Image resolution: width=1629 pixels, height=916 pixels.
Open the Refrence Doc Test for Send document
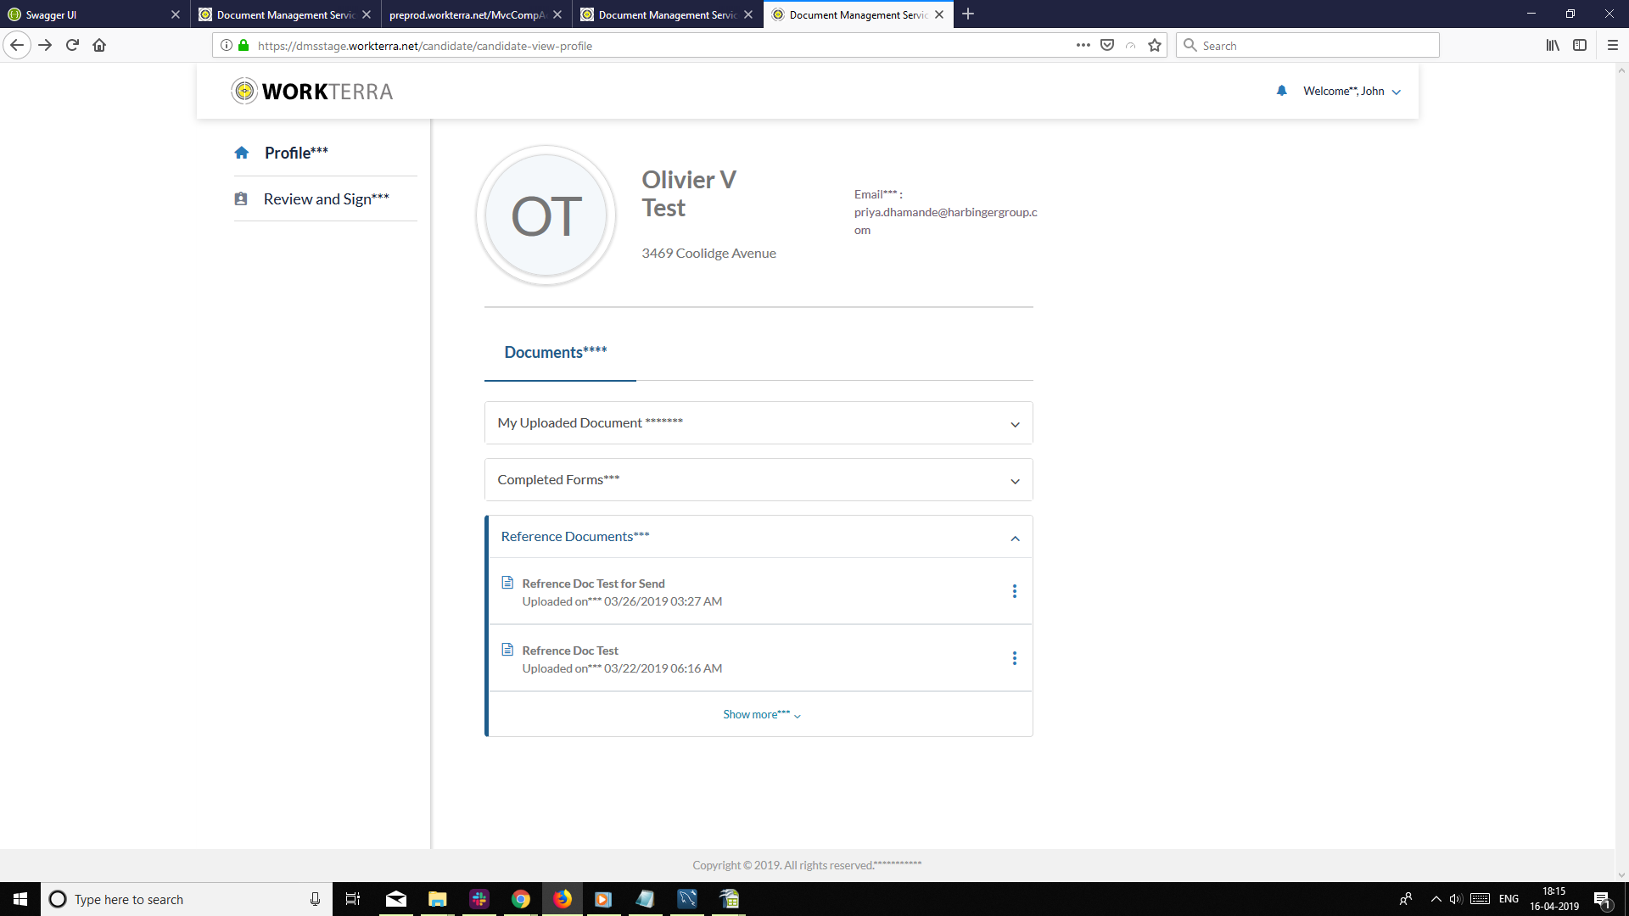(x=593, y=584)
